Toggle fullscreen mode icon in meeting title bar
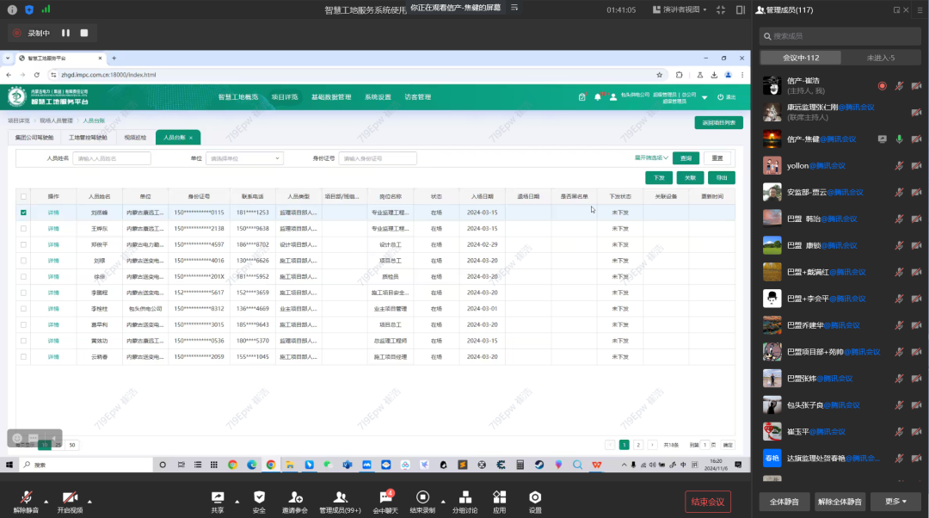 (x=721, y=9)
